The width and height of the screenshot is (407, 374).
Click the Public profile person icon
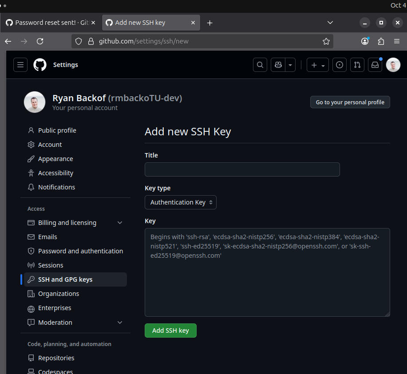[31, 130]
